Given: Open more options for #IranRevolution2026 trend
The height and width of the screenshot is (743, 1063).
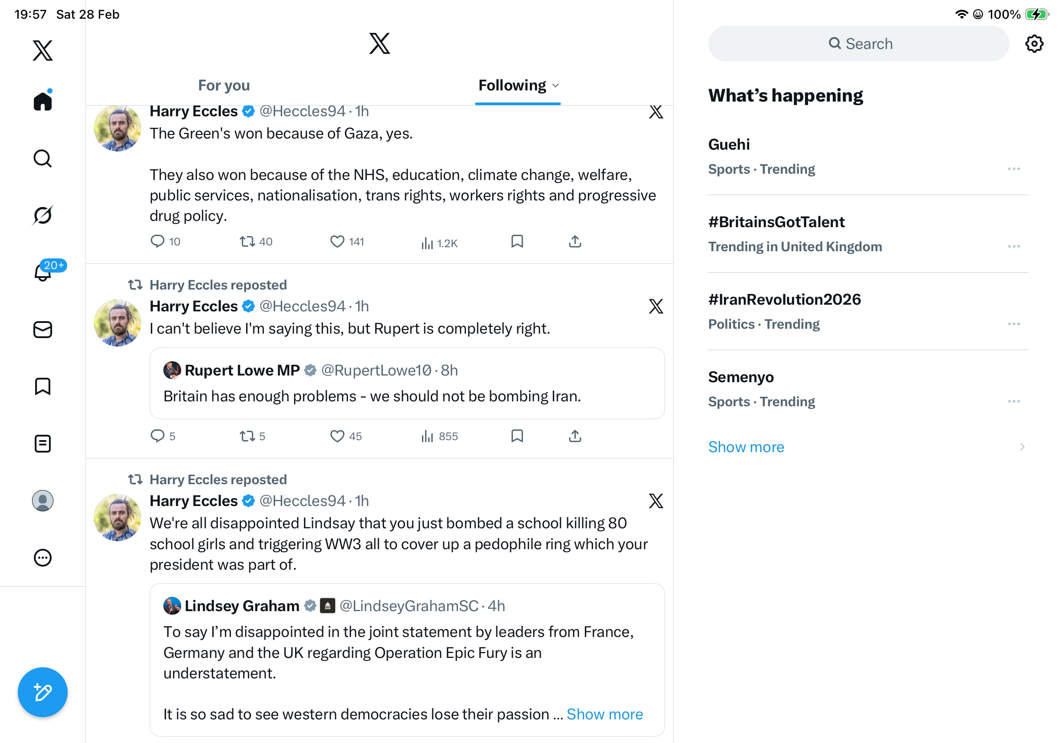Looking at the screenshot, I should 1014,324.
